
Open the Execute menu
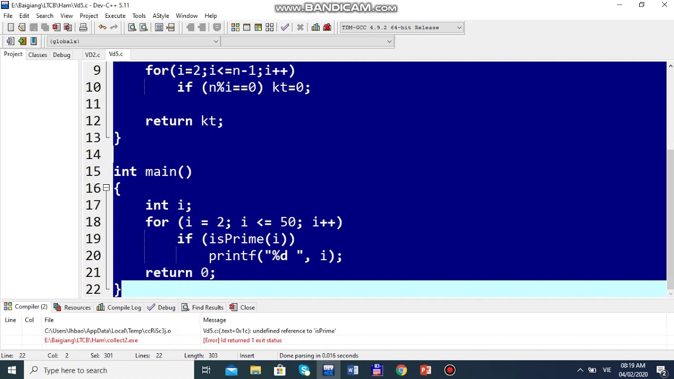(115, 16)
